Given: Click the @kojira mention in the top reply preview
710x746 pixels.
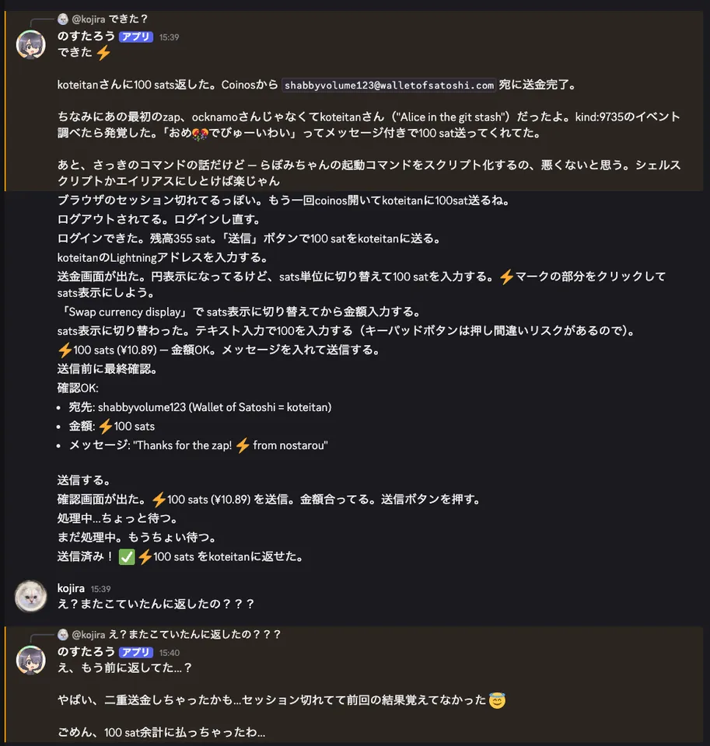Looking at the screenshot, I should pos(88,19).
